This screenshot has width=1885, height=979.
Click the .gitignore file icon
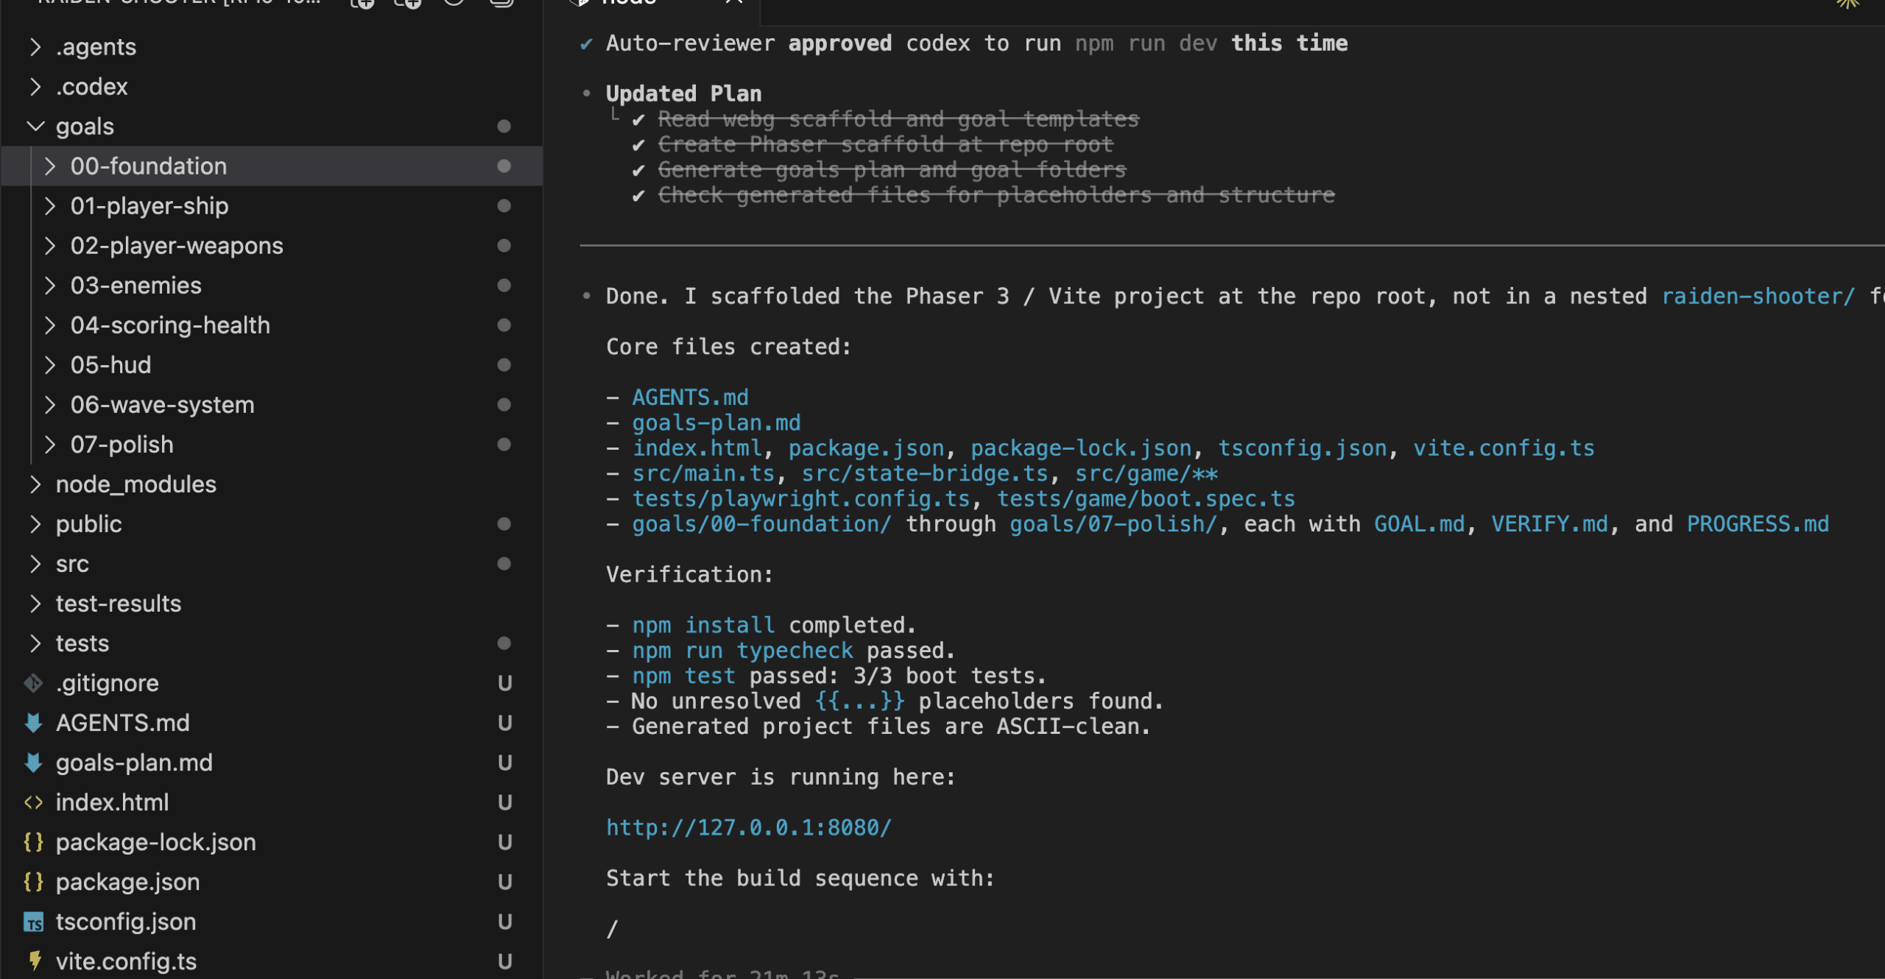click(x=33, y=683)
